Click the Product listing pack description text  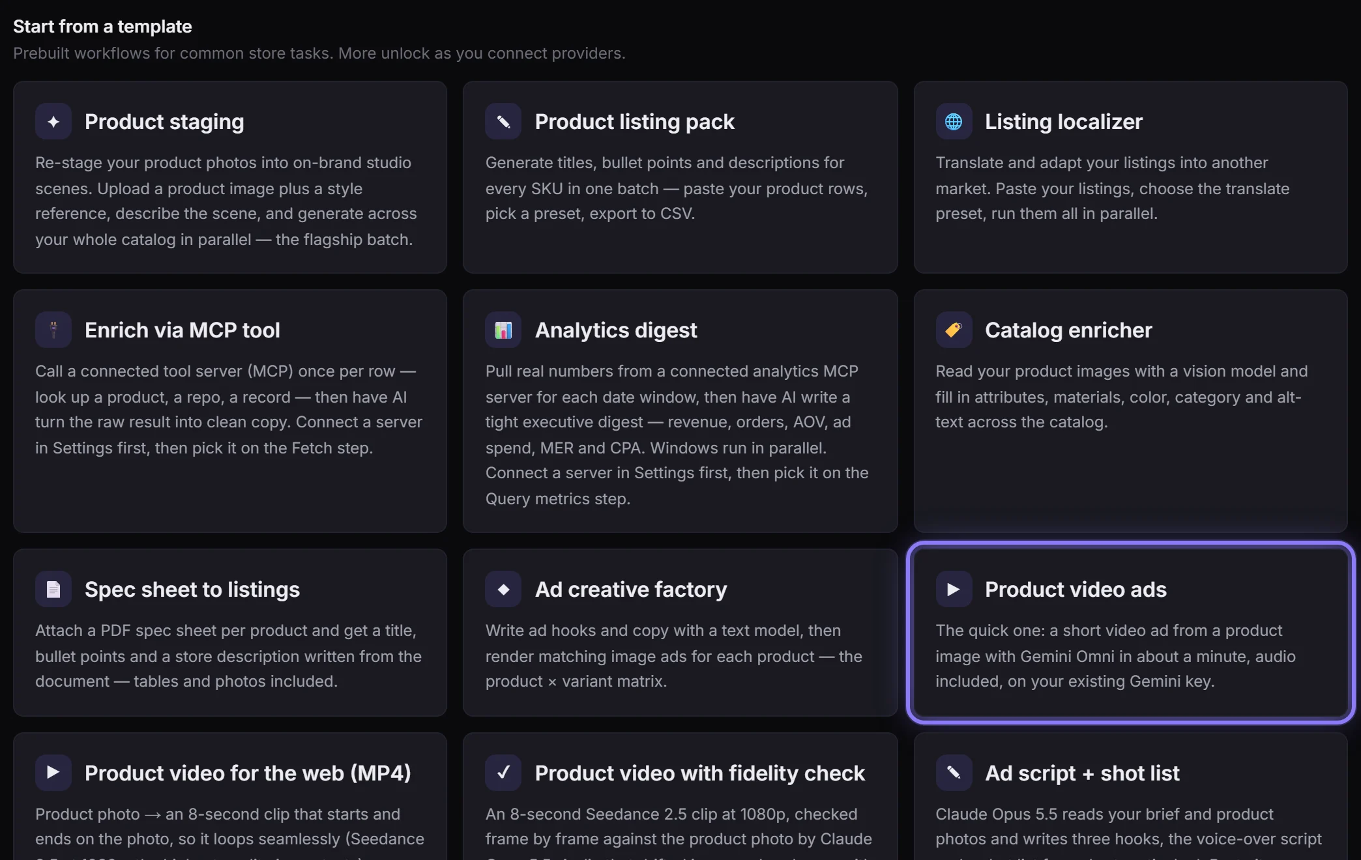(x=677, y=188)
